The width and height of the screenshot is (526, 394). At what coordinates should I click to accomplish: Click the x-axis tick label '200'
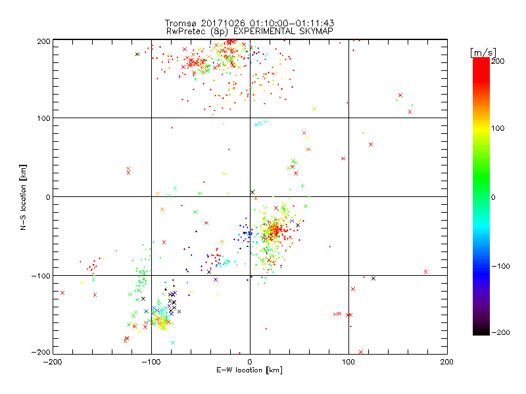(447, 362)
